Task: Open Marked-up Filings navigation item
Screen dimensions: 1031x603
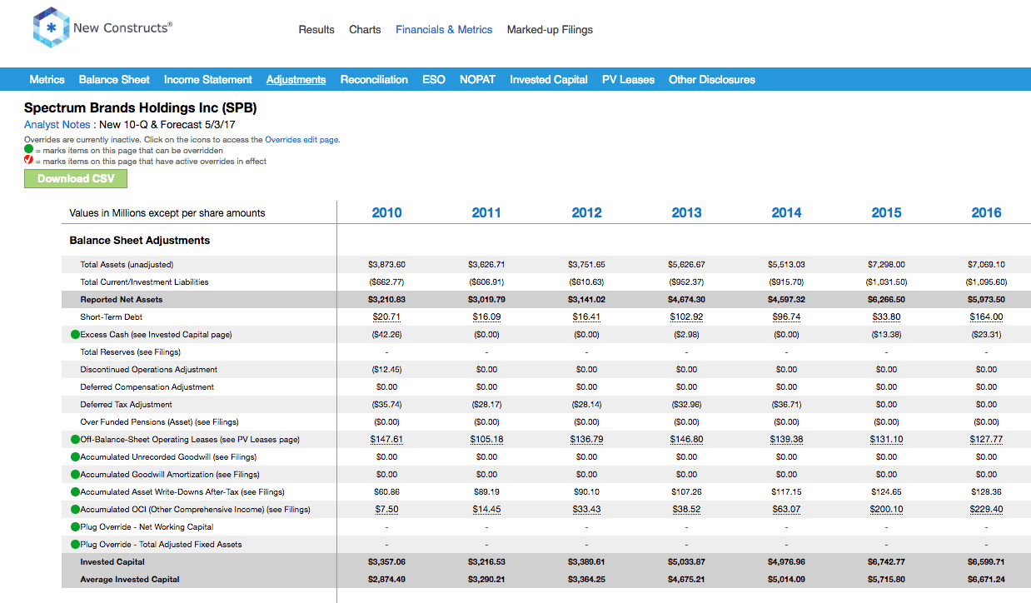Action: (550, 29)
